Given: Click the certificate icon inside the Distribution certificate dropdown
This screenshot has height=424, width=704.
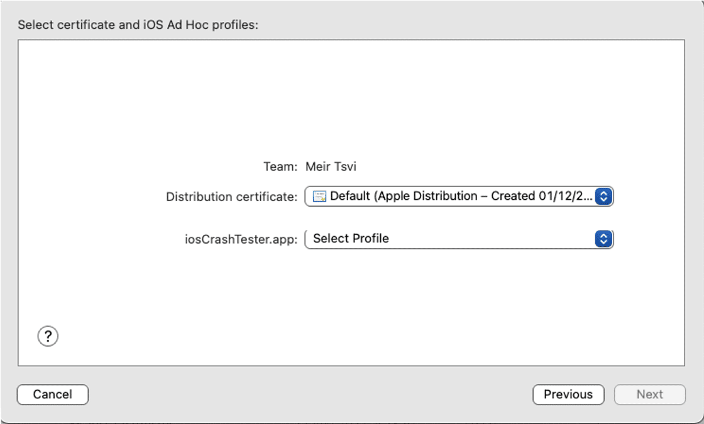Looking at the screenshot, I should [319, 197].
